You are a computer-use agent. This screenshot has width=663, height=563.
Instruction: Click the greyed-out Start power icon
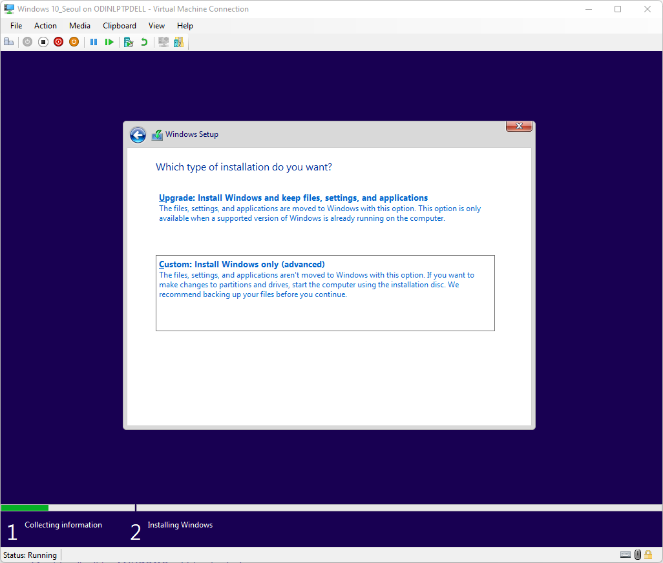click(x=28, y=42)
